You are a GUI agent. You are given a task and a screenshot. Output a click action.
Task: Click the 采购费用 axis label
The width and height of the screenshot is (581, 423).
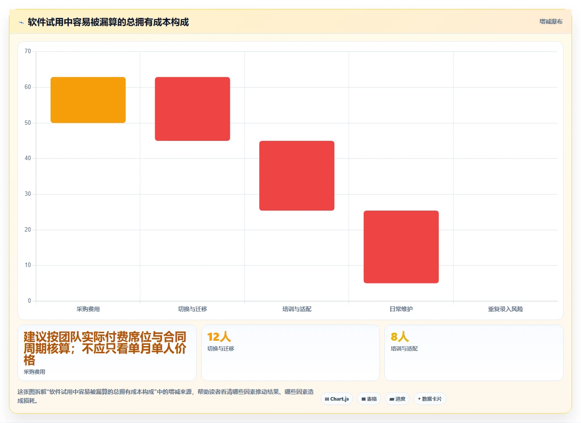88,309
